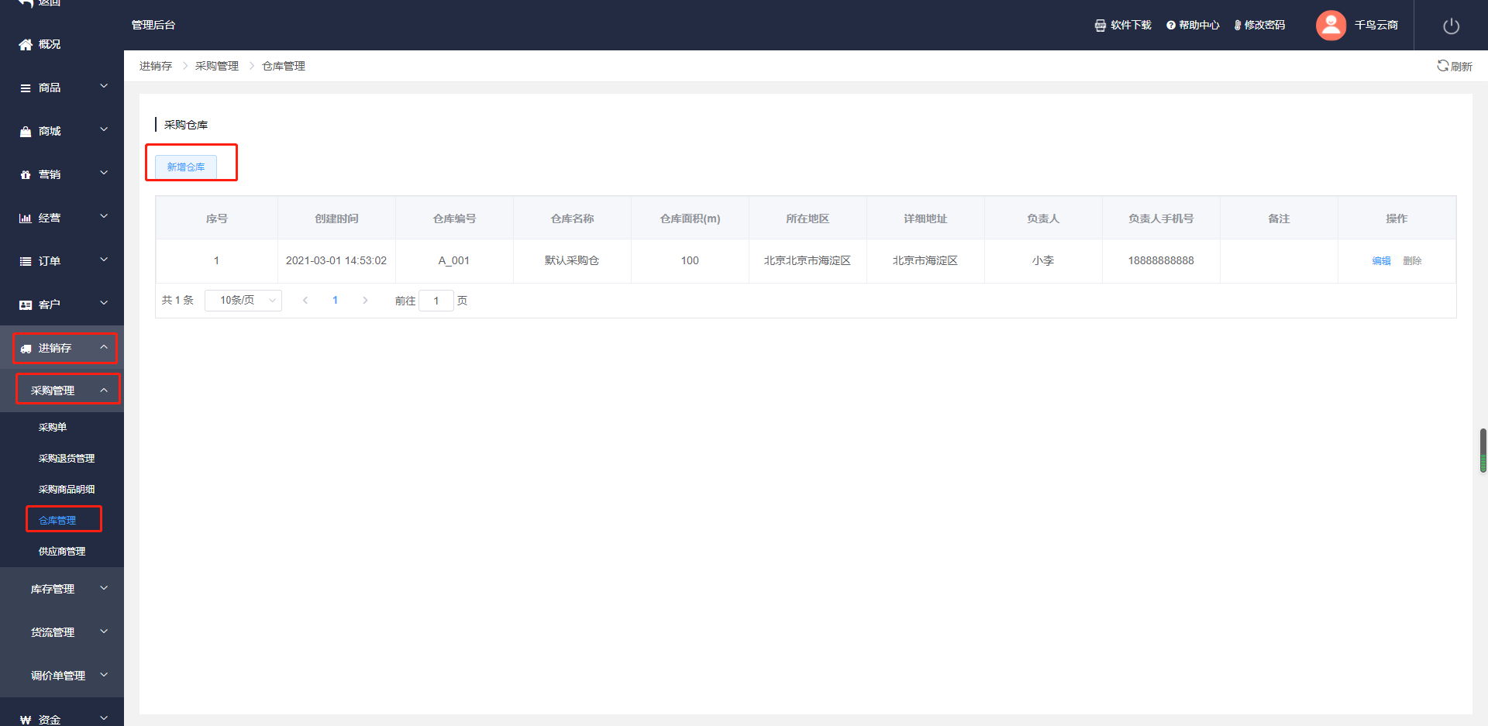1488x726 pixels.
Task: Click the 新增仓库 button
Action: click(x=186, y=167)
